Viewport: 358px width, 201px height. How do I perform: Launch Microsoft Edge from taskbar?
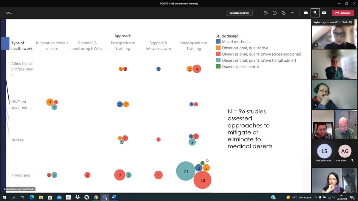(32, 197)
